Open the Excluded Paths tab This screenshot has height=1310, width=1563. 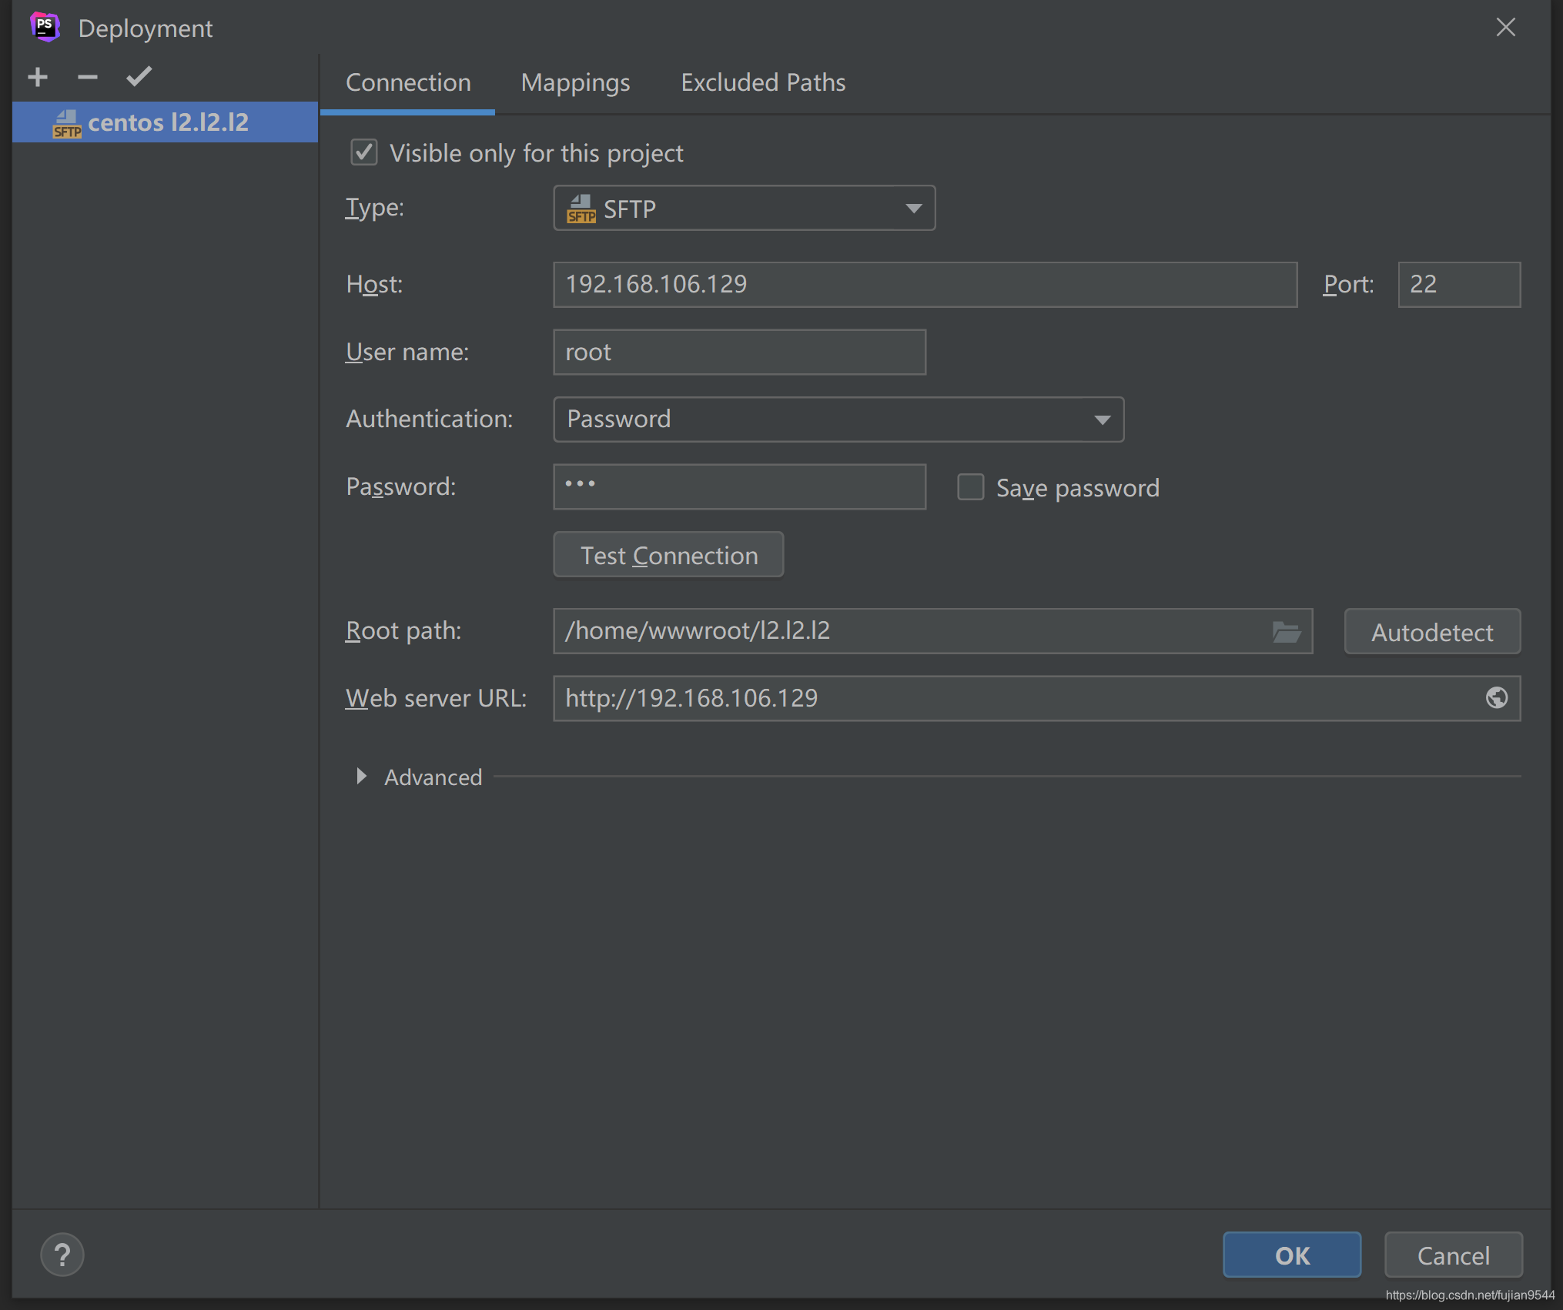pos(762,82)
